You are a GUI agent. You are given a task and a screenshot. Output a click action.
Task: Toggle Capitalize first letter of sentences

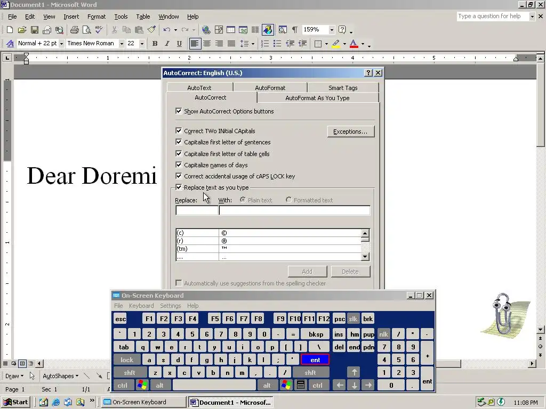tap(179, 142)
